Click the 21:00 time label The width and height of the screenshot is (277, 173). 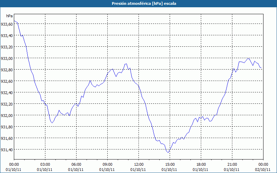coord(232,165)
